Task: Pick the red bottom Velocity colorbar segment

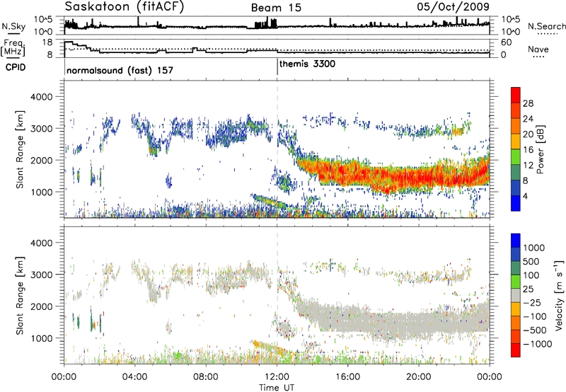Action: [516, 350]
